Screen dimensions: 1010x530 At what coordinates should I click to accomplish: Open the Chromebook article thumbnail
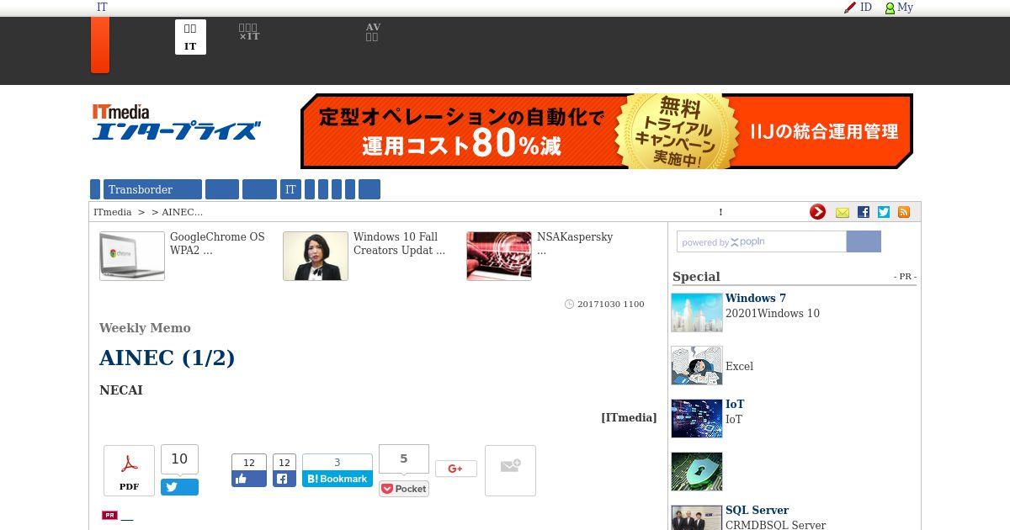(132, 256)
